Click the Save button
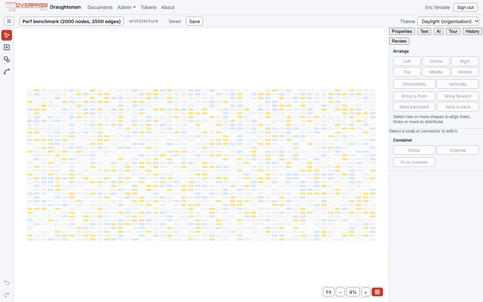The image size is (483, 302). coord(195,21)
